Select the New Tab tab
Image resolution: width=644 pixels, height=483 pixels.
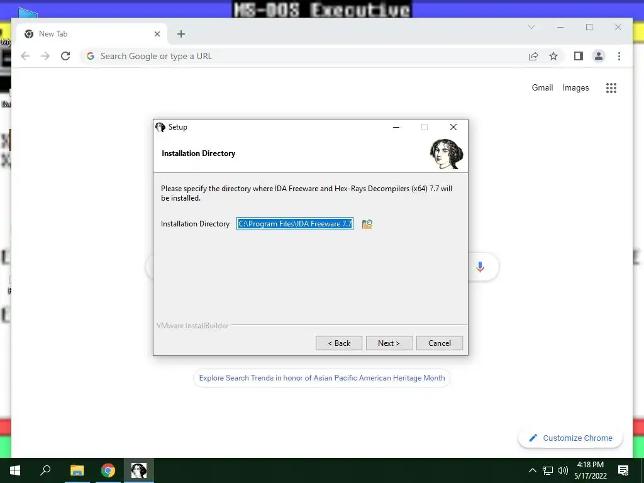(92, 34)
